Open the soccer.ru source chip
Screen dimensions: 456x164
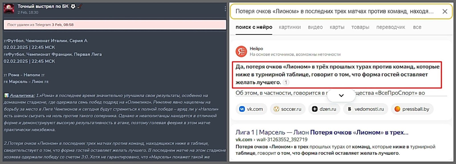click(x=288, y=109)
